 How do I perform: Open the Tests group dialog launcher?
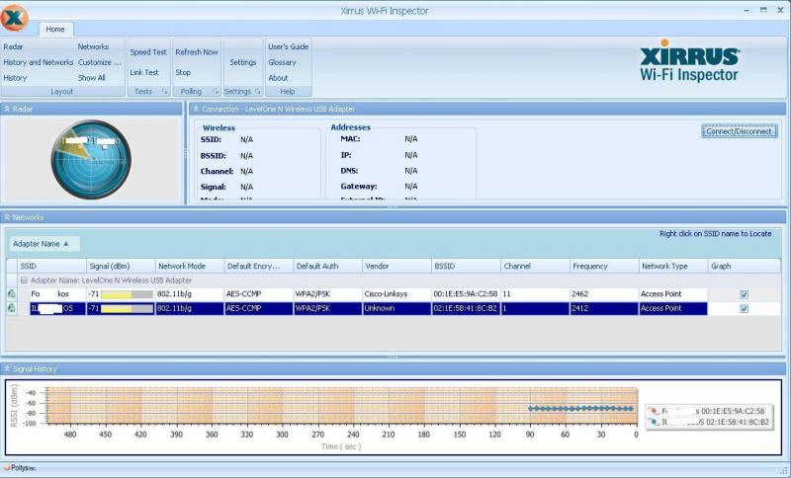tap(164, 92)
